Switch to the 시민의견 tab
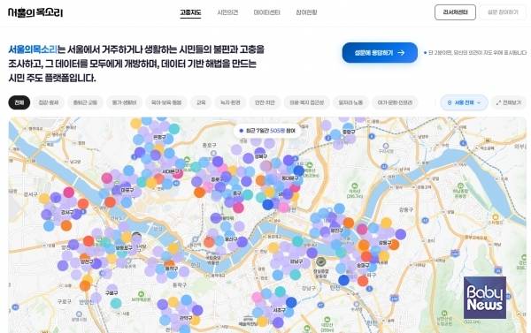 pos(227,12)
